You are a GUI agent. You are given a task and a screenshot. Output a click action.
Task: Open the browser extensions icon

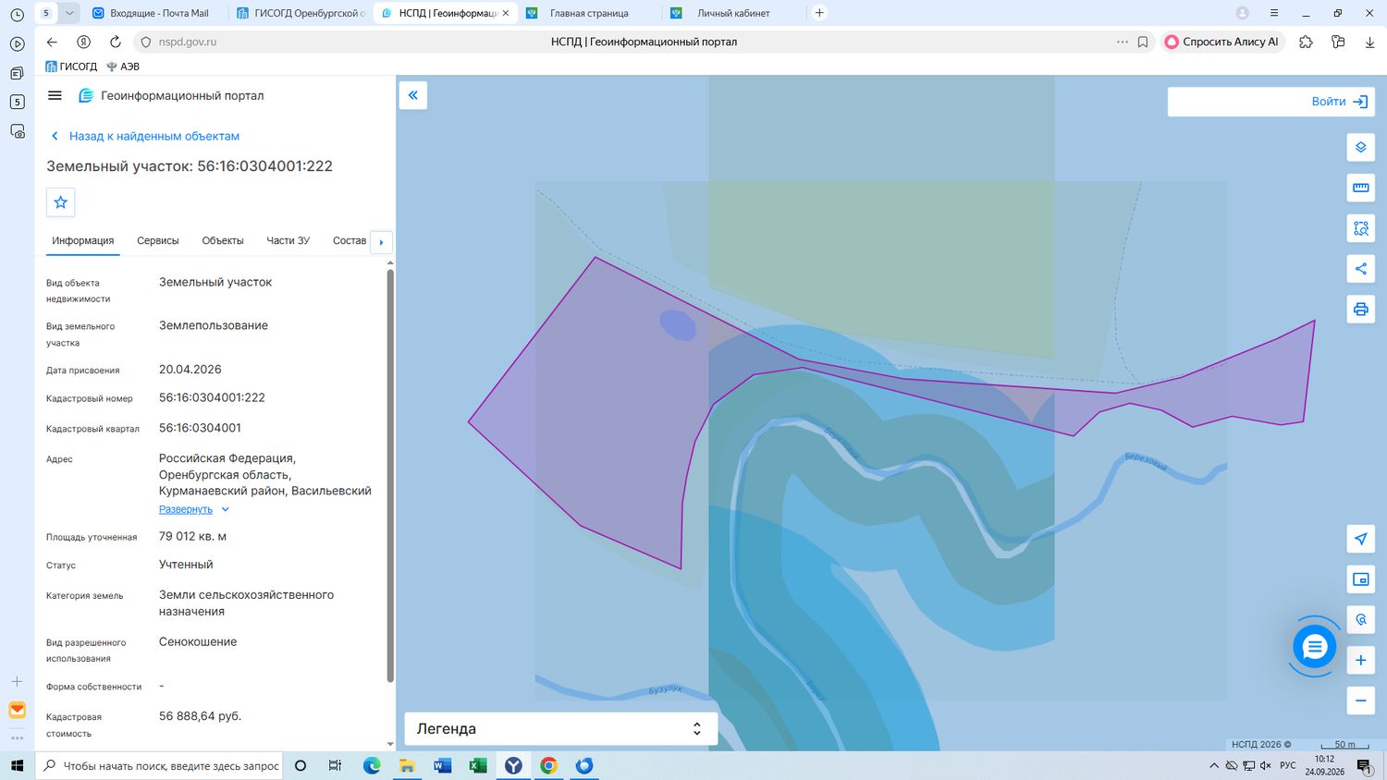point(1306,42)
